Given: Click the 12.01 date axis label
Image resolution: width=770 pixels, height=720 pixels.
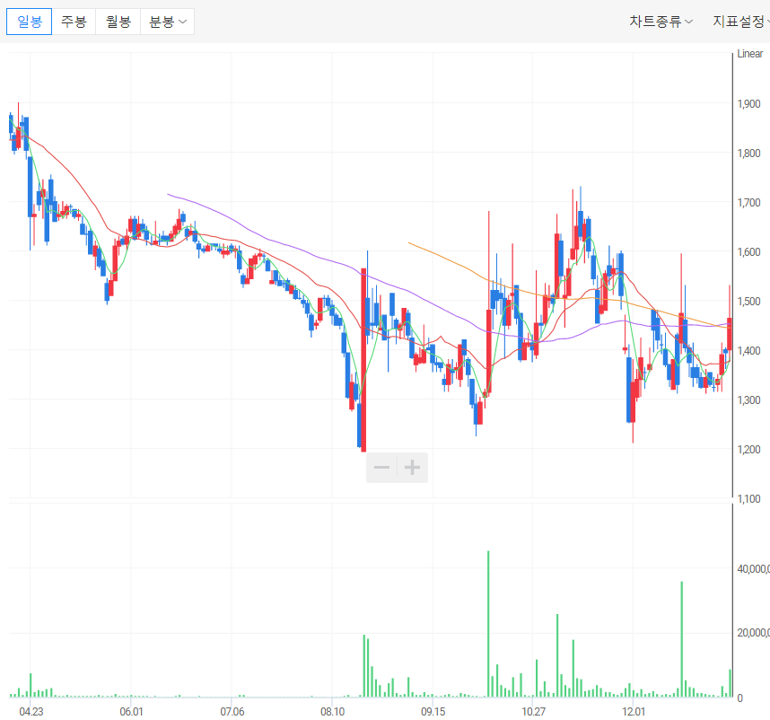Looking at the screenshot, I should click(634, 712).
